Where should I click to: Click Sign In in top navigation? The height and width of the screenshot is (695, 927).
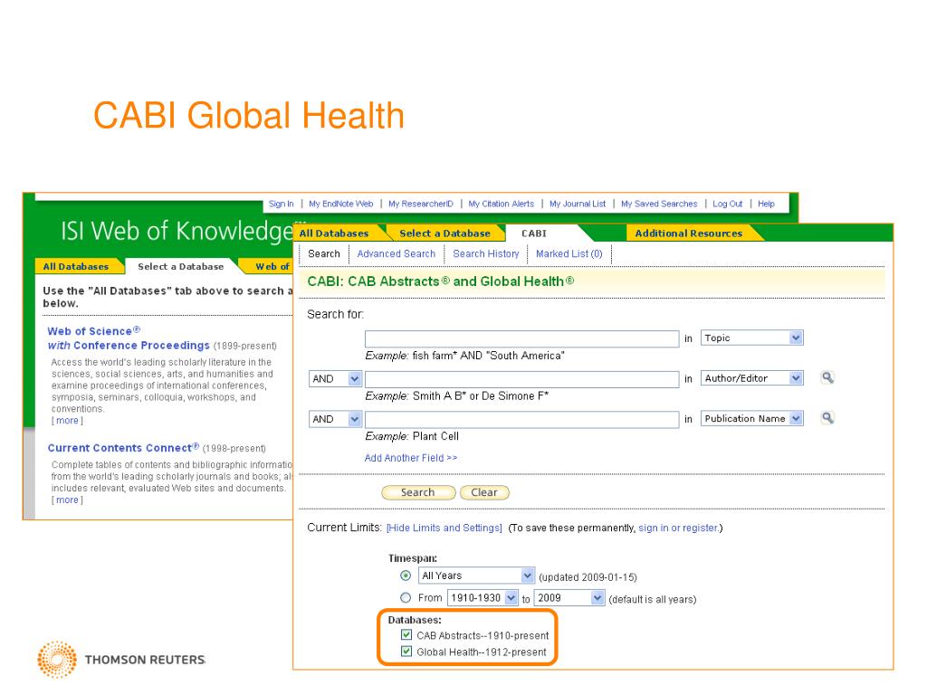coord(281,204)
